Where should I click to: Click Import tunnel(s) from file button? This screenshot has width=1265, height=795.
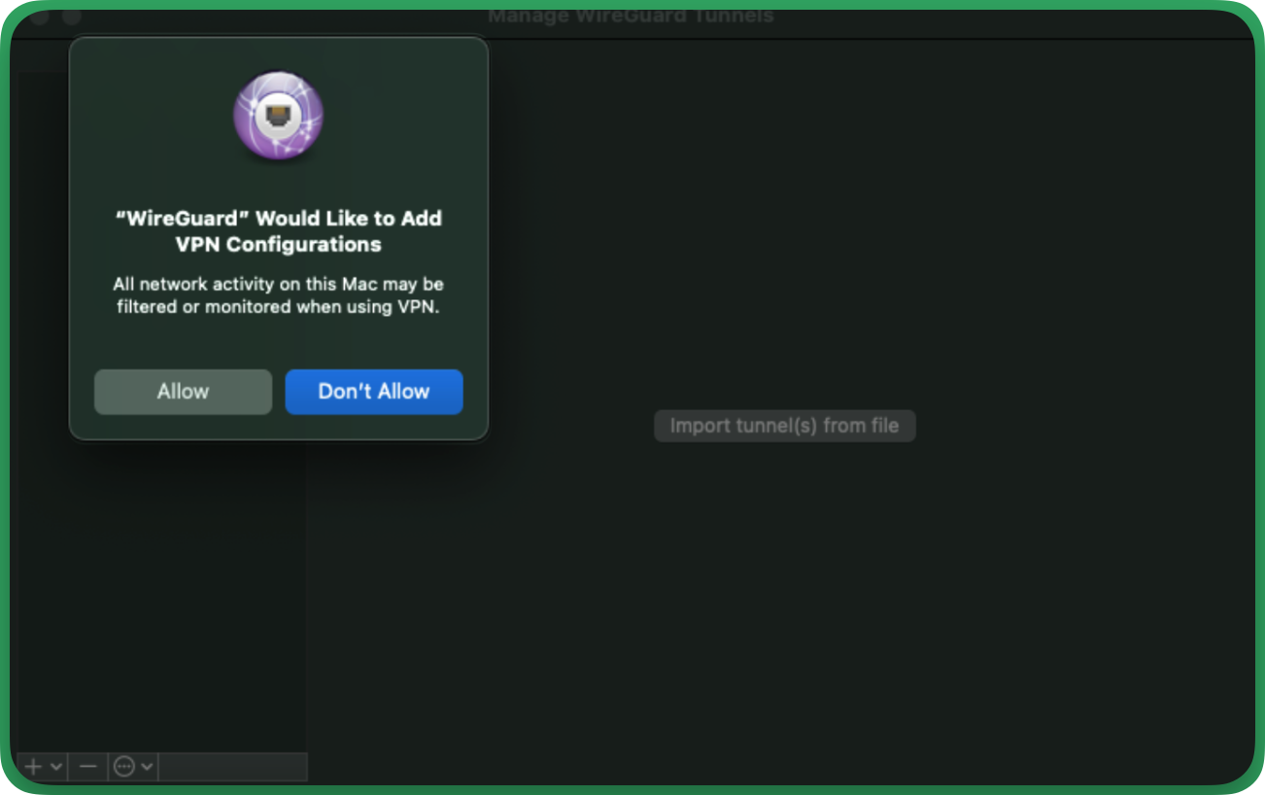tap(784, 426)
